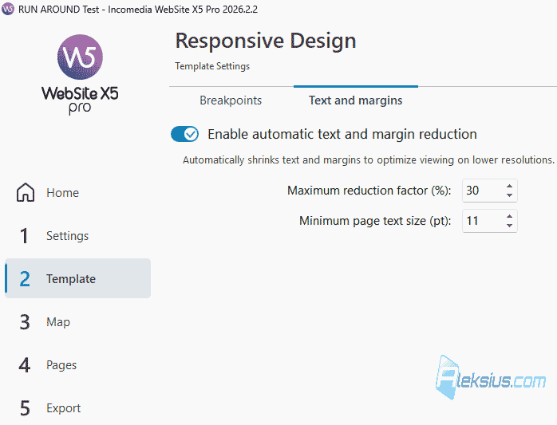Viewport: 557px width, 425px height.
Task: Click the step 5 number for Export
Action: [25, 408]
